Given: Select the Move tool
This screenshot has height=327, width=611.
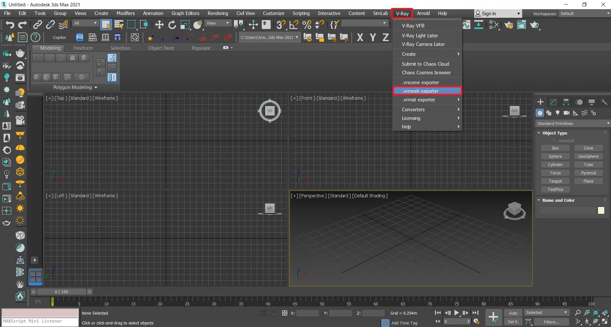Looking at the screenshot, I should 159,25.
